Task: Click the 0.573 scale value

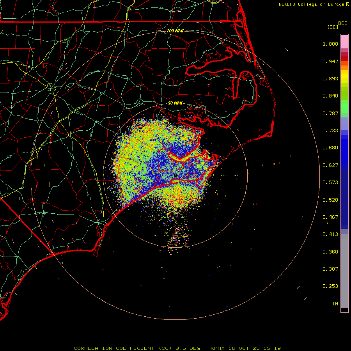Action: [x=330, y=183]
